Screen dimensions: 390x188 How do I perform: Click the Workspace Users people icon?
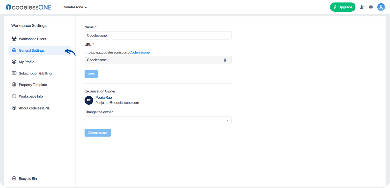click(14, 39)
